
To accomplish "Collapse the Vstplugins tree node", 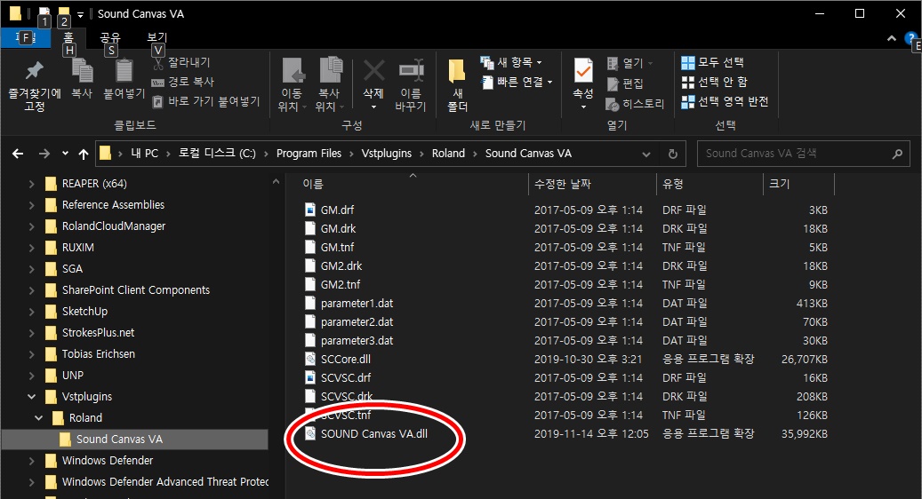I will pos(31,397).
